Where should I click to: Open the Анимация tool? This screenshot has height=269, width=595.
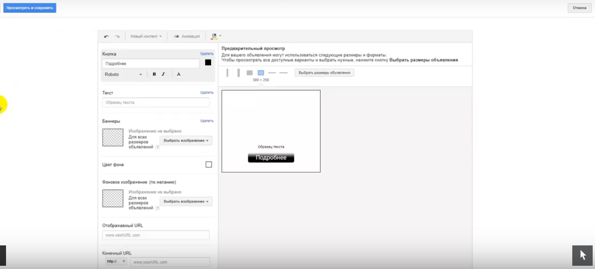[x=187, y=36]
